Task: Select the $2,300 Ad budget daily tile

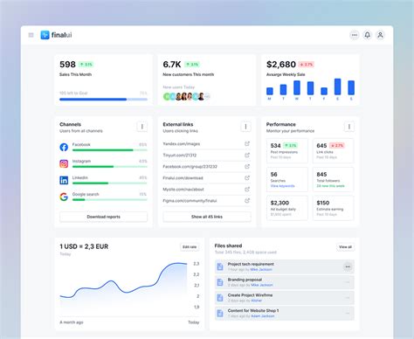Action: 287,208
